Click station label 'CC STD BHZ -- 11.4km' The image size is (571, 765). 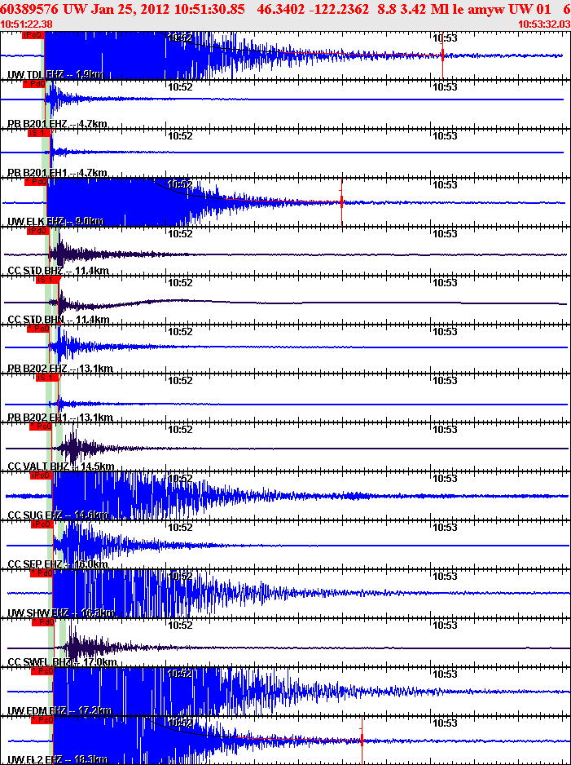[x=59, y=270]
